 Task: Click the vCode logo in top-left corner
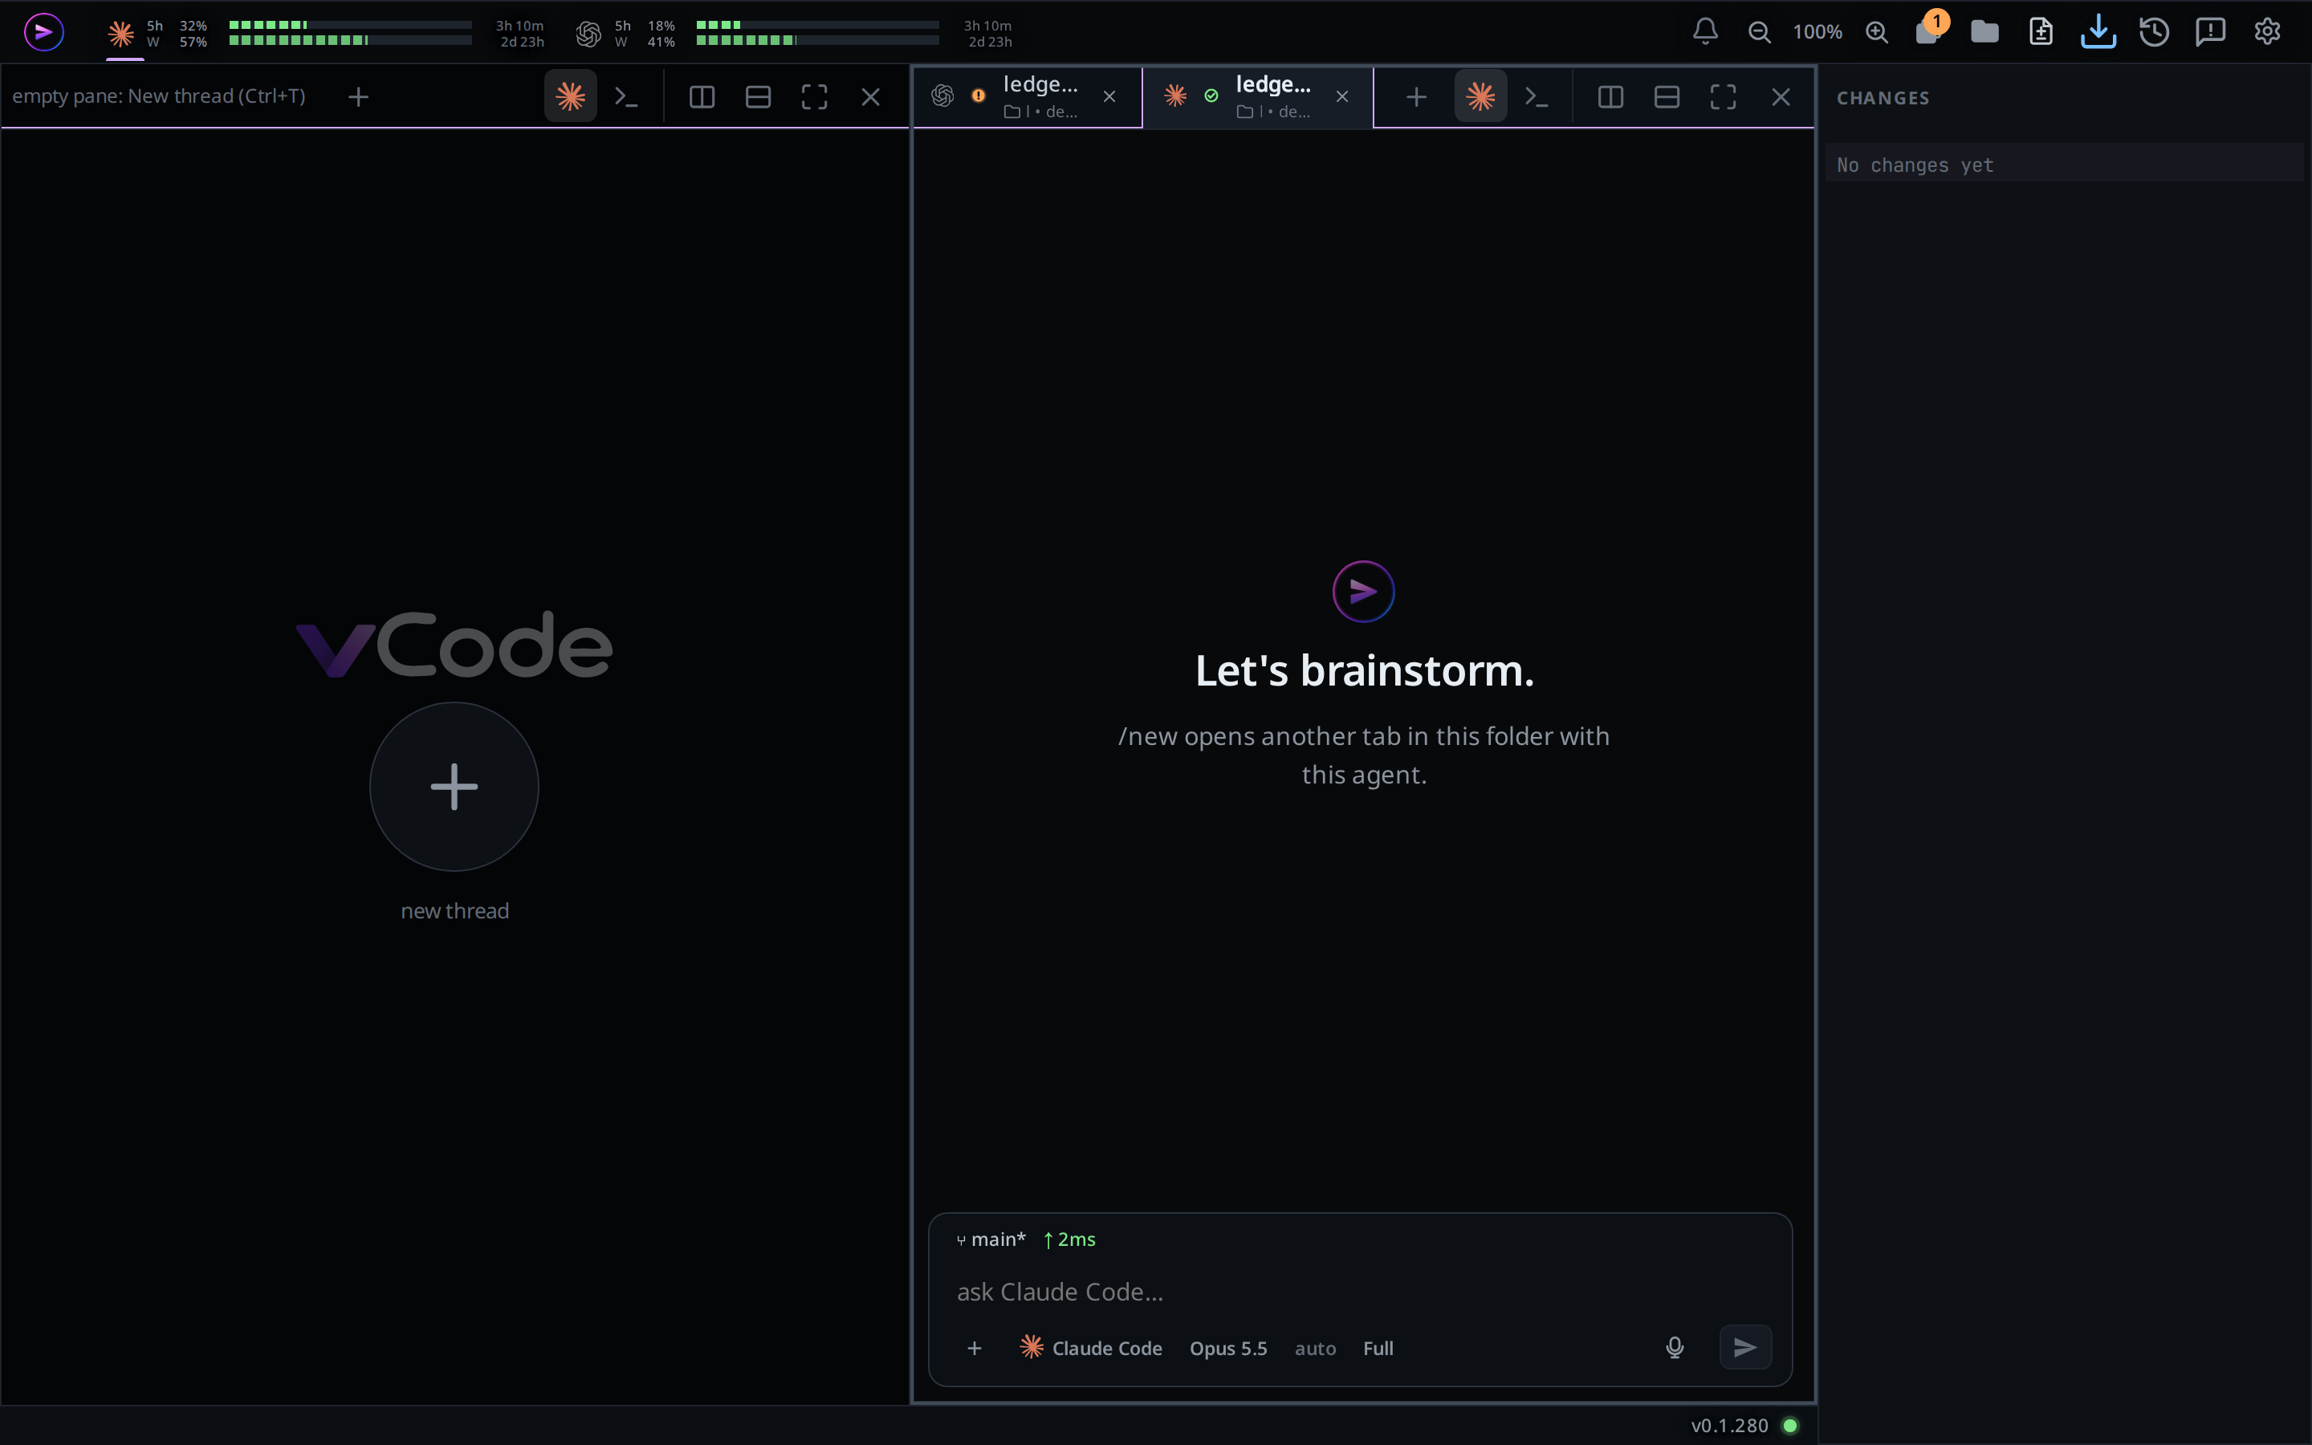44,31
